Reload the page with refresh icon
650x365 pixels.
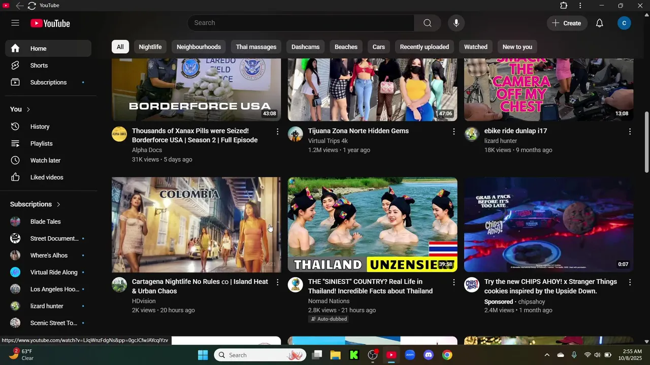[31, 6]
